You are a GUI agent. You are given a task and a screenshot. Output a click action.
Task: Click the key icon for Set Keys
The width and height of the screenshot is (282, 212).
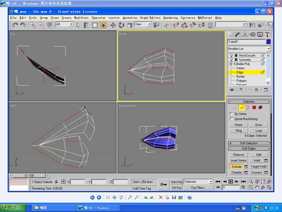[164, 184]
